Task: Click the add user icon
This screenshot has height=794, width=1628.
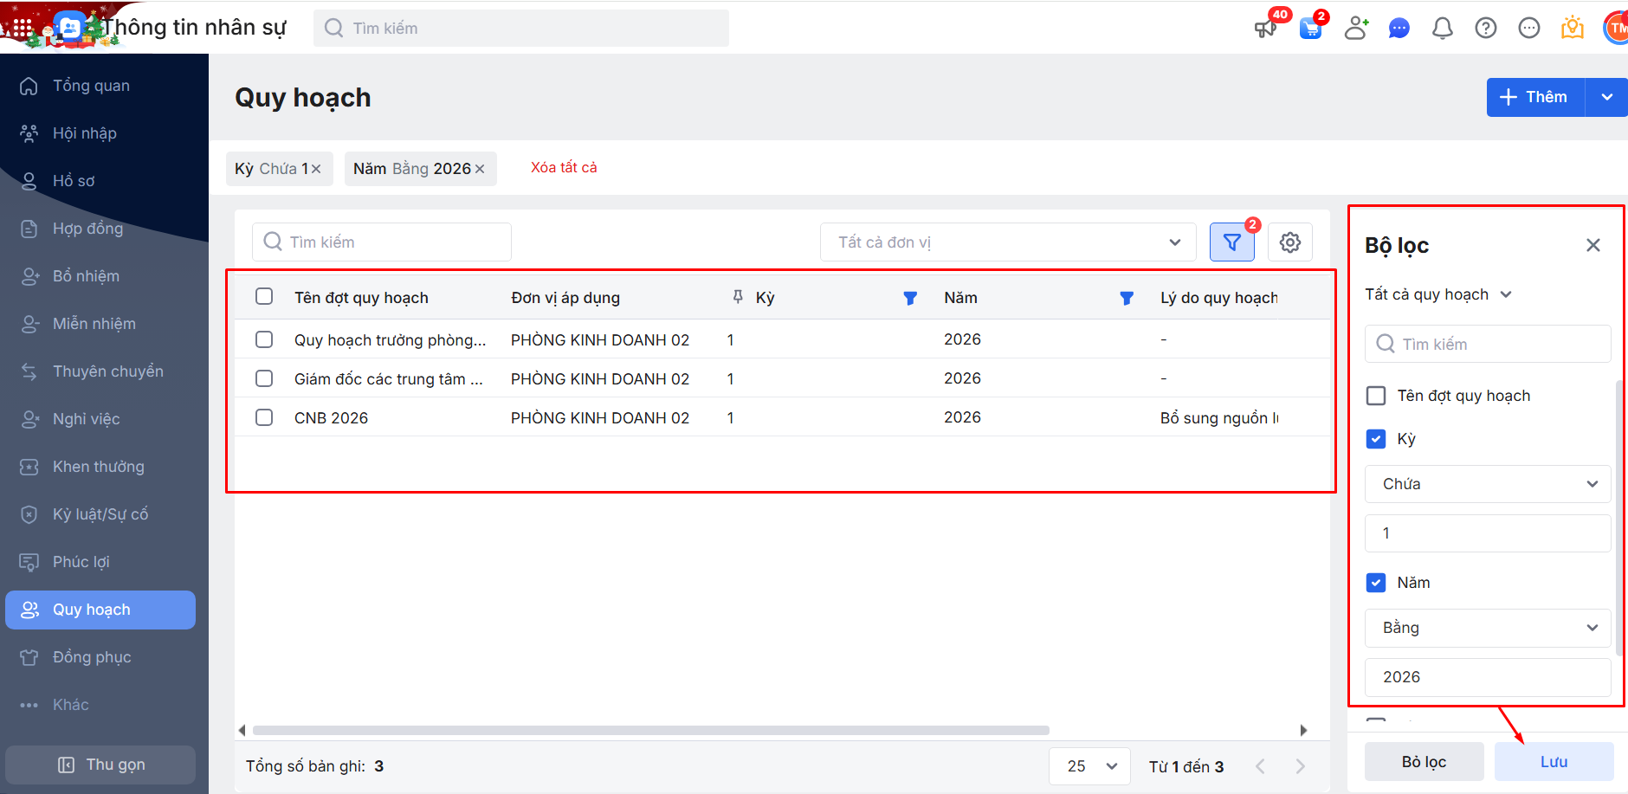Action: [x=1355, y=29]
